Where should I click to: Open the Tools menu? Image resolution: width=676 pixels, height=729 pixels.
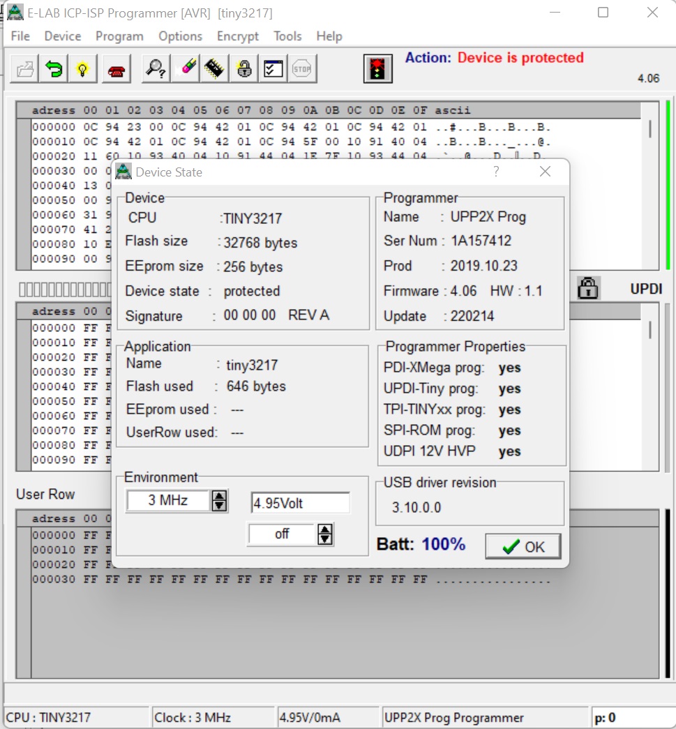287,36
